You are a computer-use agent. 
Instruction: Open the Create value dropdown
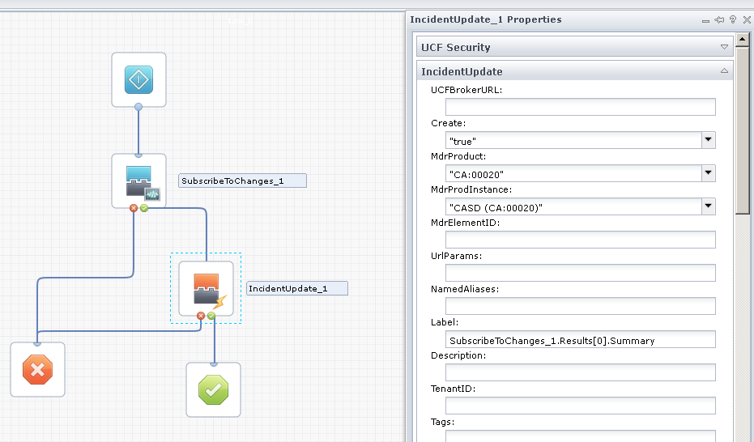pyautogui.click(x=709, y=140)
